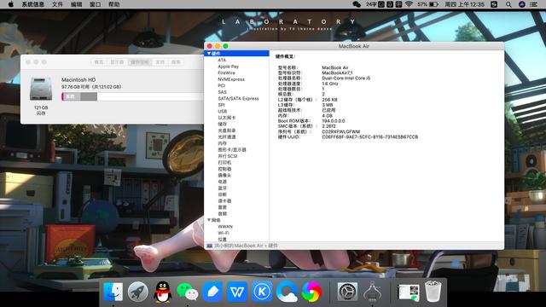546x307 pixels.
Task: Click the Sogou input method icon in menu bar
Action: 494,4
